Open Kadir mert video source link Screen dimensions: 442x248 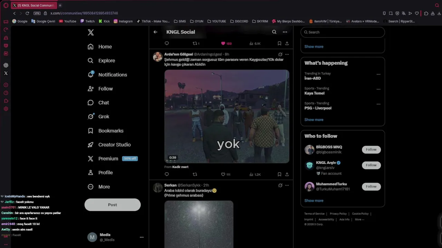pos(180,167)
